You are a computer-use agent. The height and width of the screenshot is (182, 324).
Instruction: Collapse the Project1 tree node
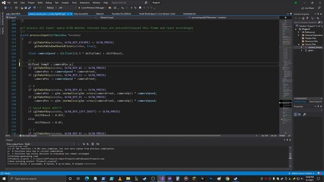296,29
